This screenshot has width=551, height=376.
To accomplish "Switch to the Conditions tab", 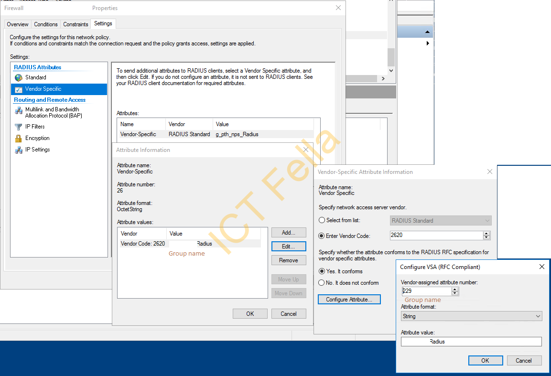I will [x=46, y=23].
